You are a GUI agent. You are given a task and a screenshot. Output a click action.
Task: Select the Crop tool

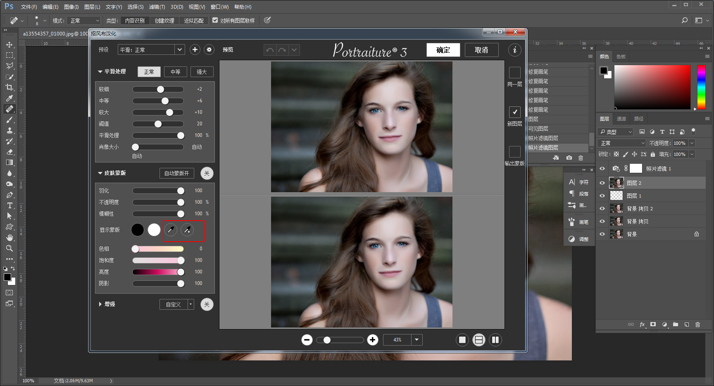(10, 87)
